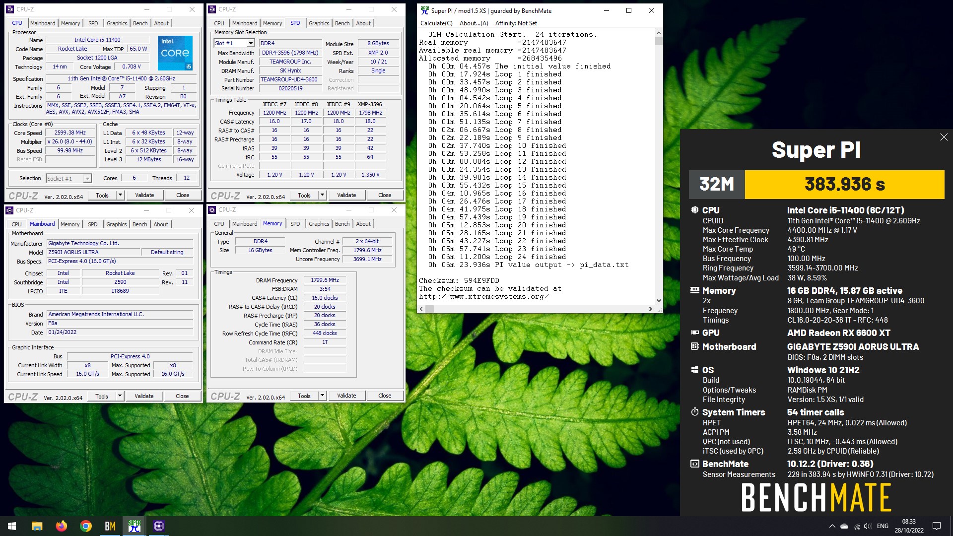Click CPU-Z icon in top-left window title
This screenshot has width=953, height=536.
pos(9,9)
